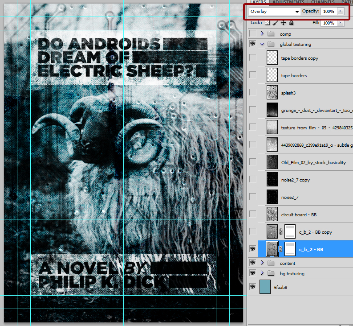Viewport: 353px width, 326px height.
Task: Select the bg texturing folder icon
Action: pos(271,273)
